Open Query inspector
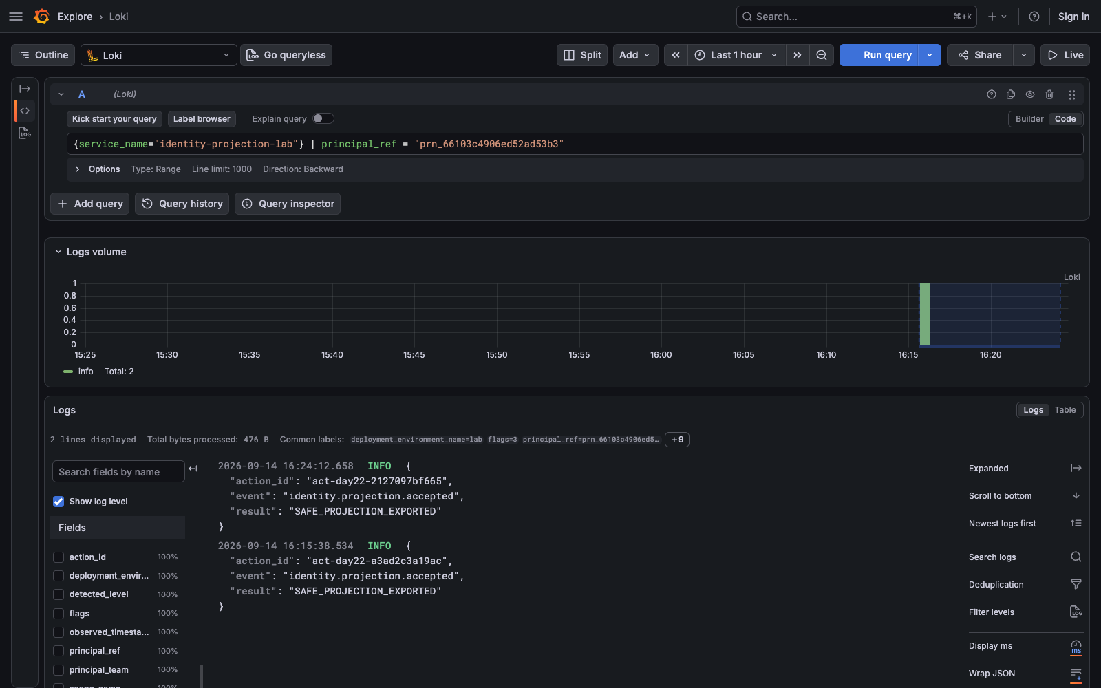The height and width of the screenshot is (688, 1101). (x=288, y=204)
